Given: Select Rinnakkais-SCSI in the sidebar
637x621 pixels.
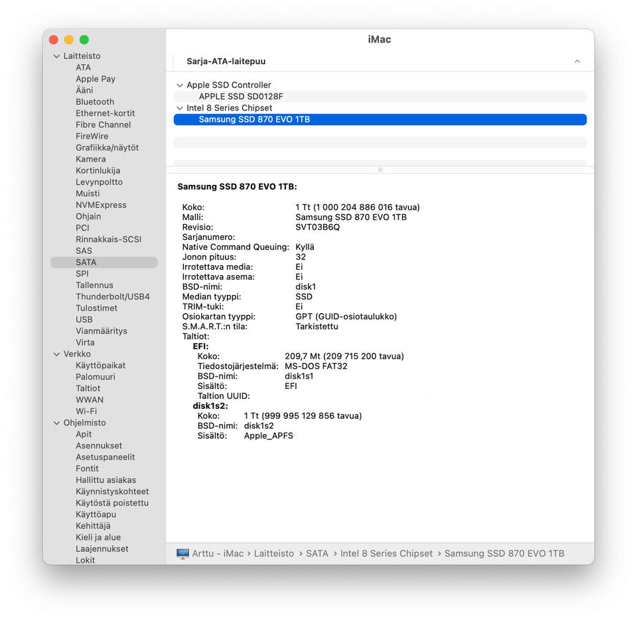Looking at the screenshot, I should (x=108, y=239).
